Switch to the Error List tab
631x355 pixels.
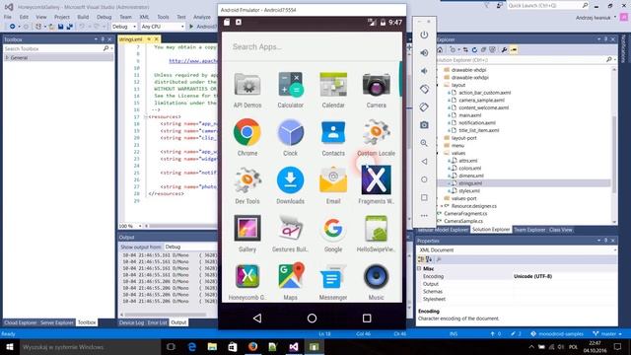pos(157,322)
